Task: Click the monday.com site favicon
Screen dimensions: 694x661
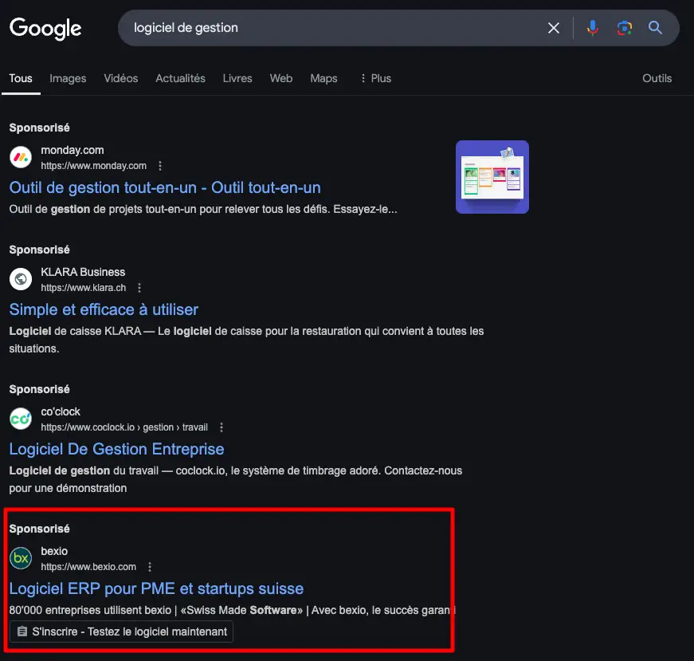Action: coord(20,156)
